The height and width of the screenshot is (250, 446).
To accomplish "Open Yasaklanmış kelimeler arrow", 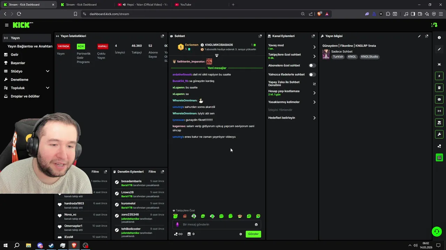I will (314, 102).
